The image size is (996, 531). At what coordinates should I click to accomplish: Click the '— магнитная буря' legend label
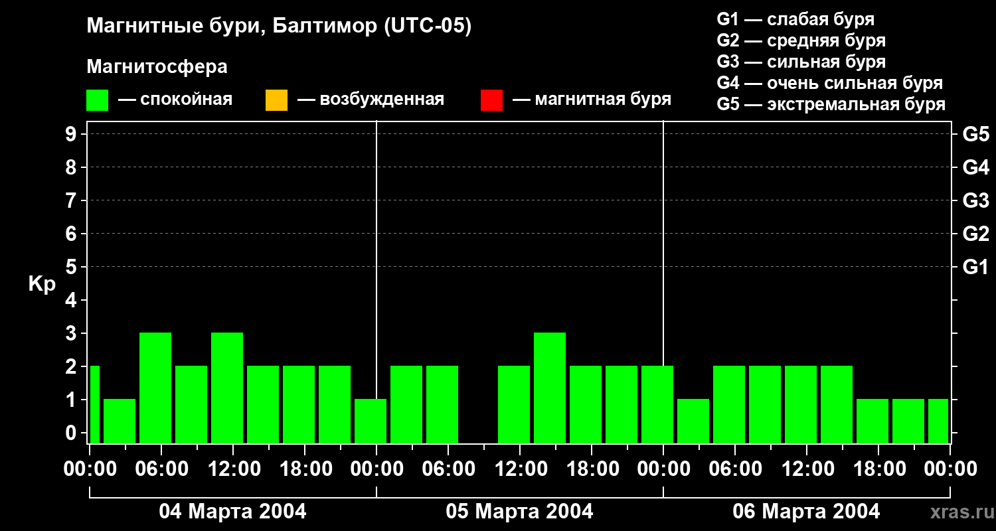[x=592, y=100]
